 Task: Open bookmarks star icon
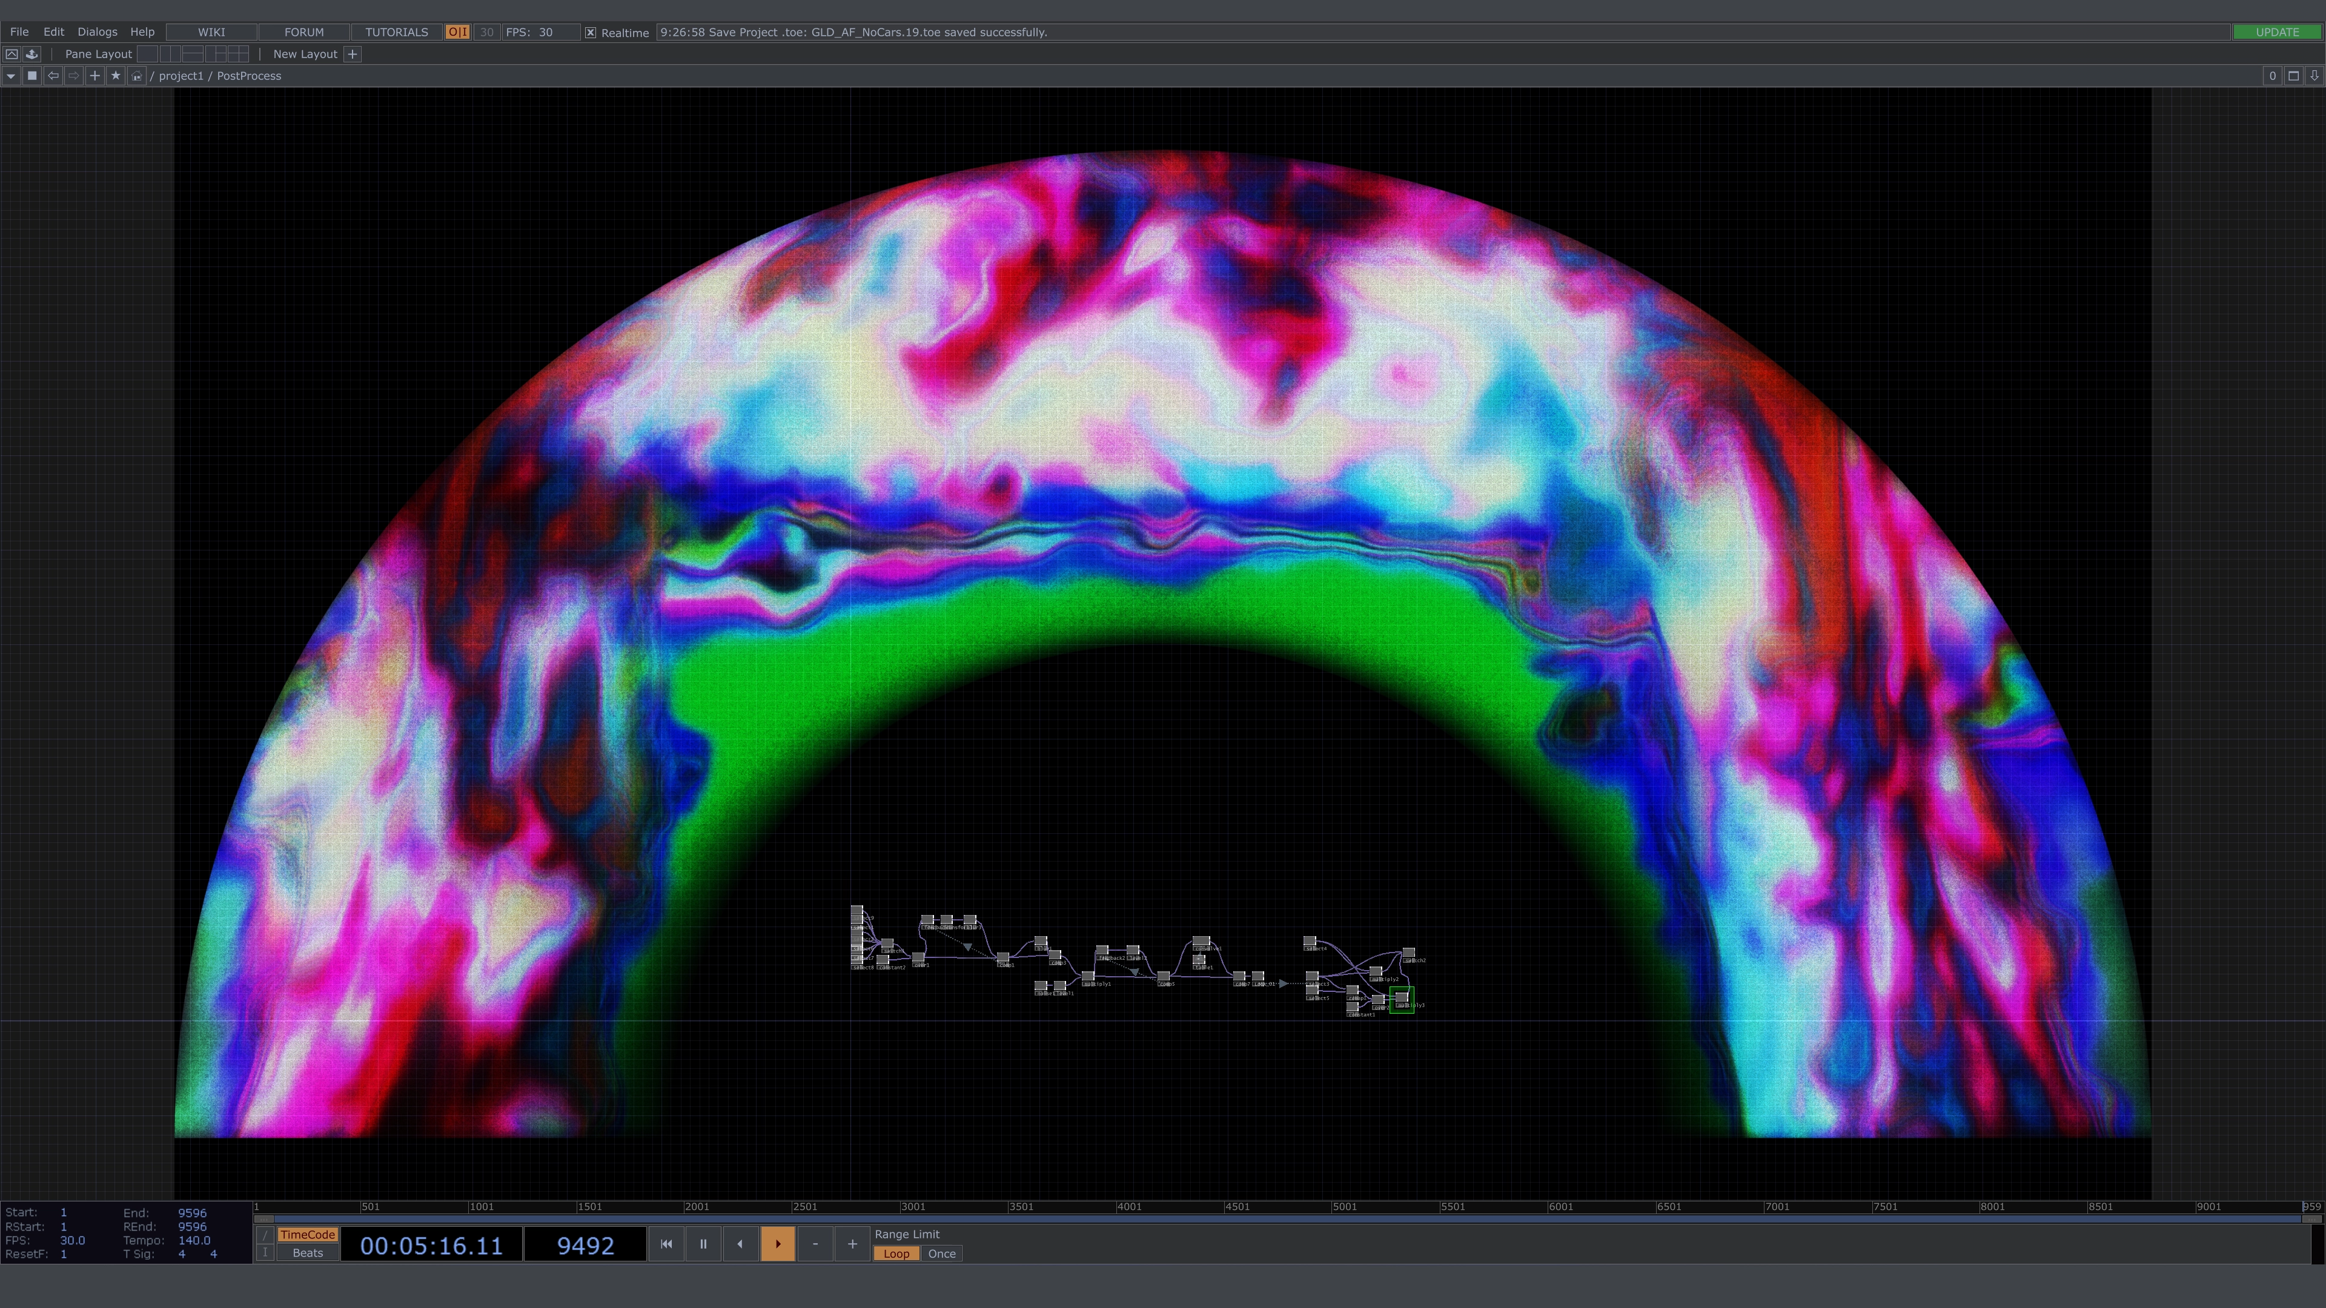(116, 76)
